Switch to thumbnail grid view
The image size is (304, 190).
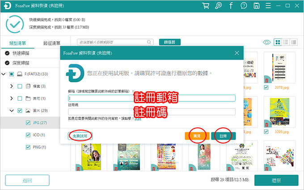[278, 42]
